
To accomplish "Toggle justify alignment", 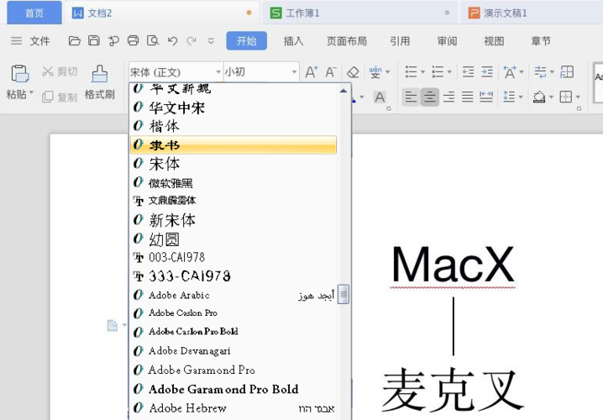I will [x=467, y=97].
